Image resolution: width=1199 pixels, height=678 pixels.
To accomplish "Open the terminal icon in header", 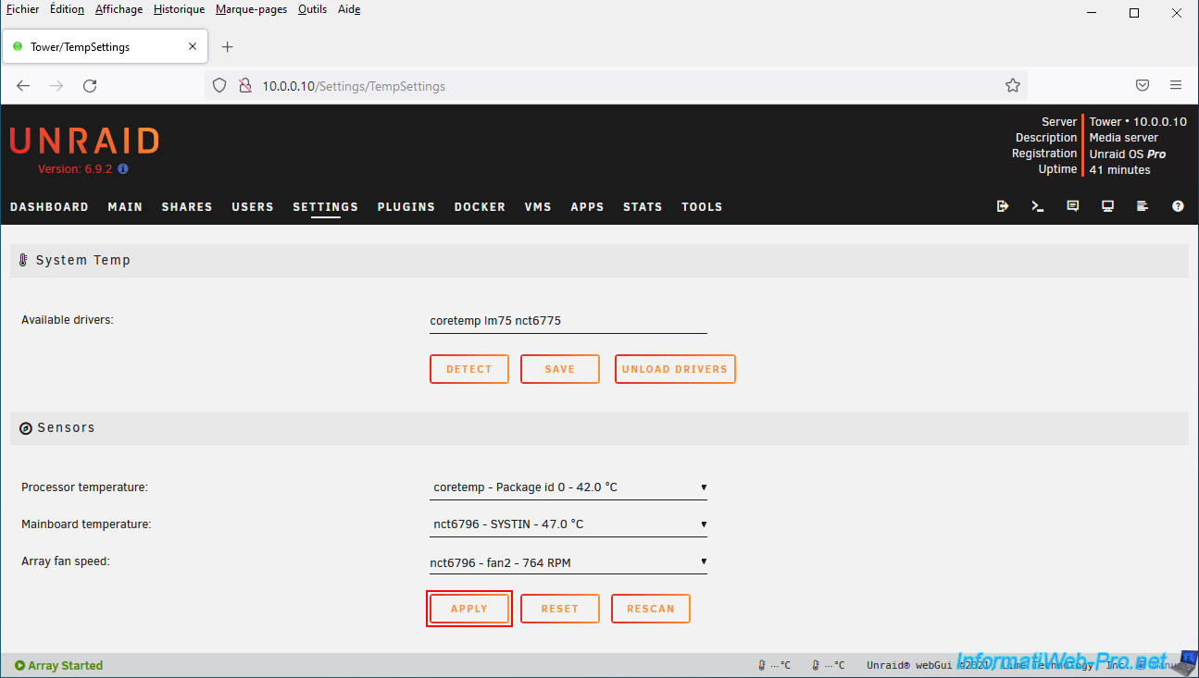I will 1037,206.
